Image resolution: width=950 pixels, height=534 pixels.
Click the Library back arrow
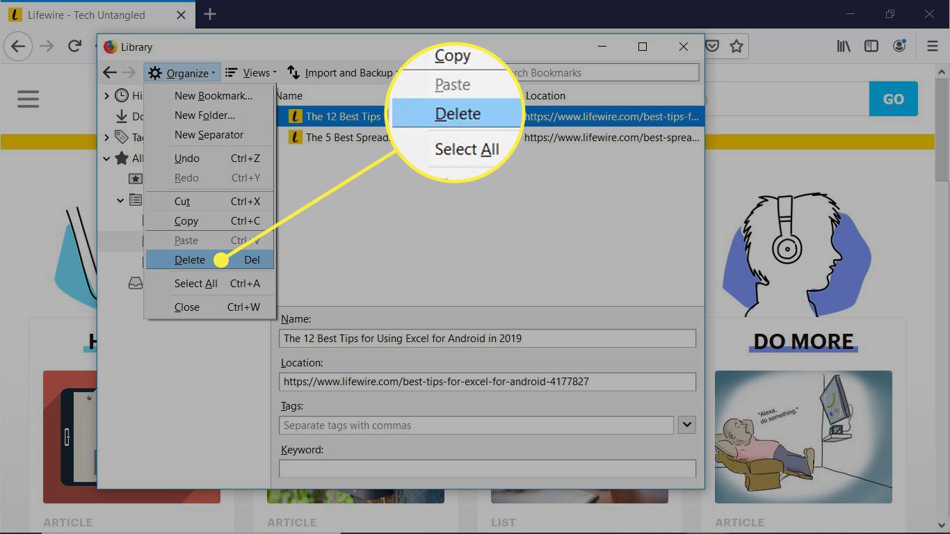(x=109, y=72)
